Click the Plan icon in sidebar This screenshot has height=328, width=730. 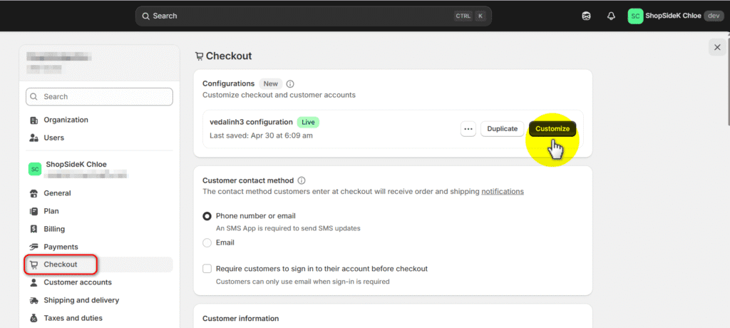coord(34,211)
